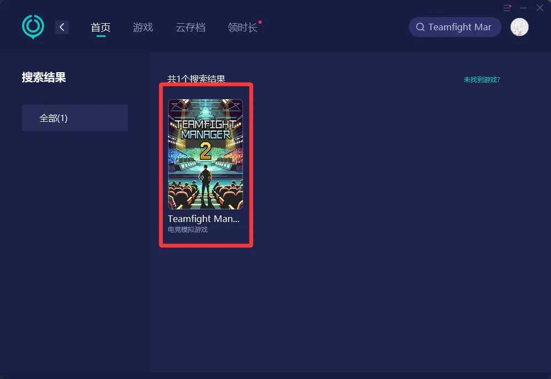Close the application window
This screenshot has height=379, width=551.
tap(540, 8)
